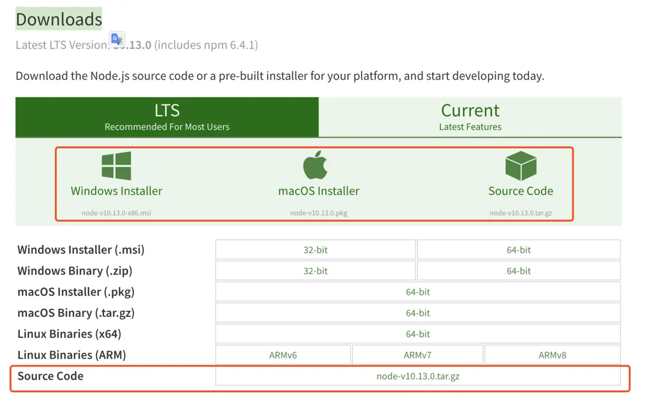This screenshot has height=401, width=664.
Task: Download the ARMv7 Linux binary
Action: click(x=417, y=354)
